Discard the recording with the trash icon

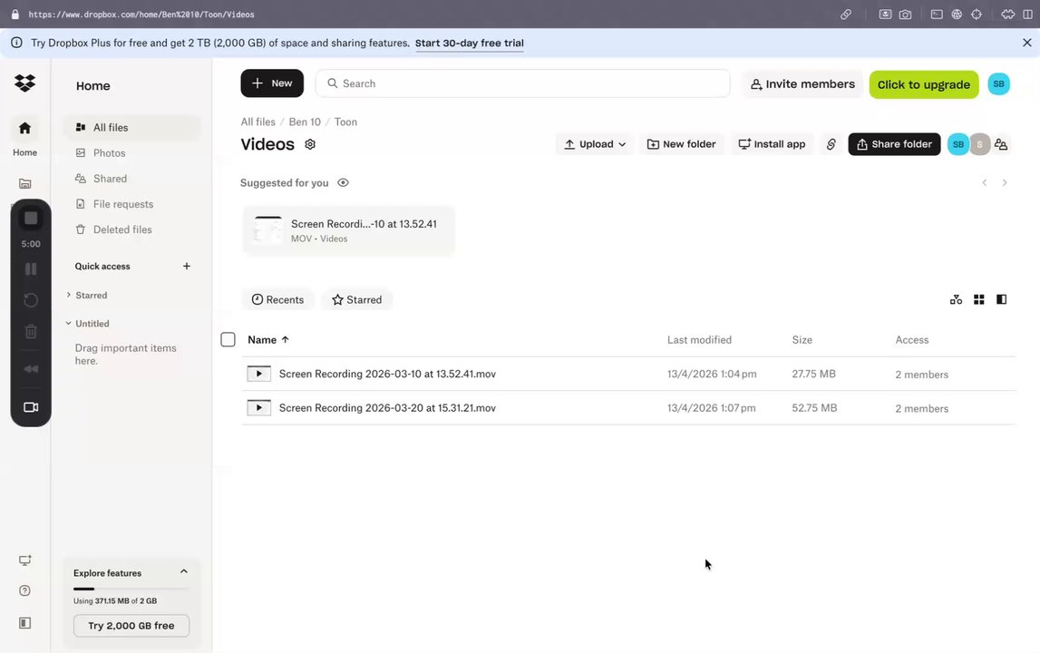coord(31,331)
